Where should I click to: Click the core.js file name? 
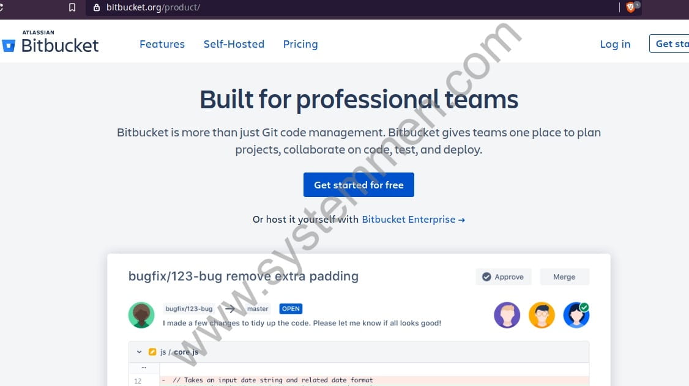coord(186,352)
